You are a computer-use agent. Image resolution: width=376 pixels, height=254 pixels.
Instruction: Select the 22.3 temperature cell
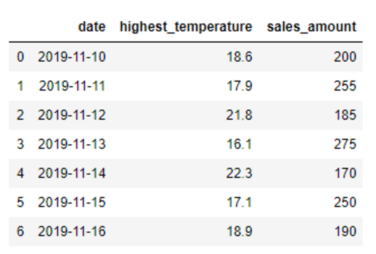(239, 173)
